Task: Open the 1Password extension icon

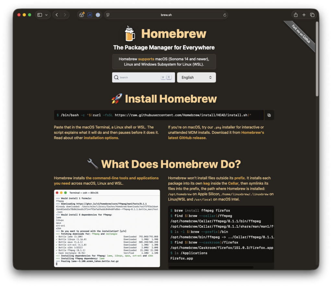Action: (x=98, y=15)
